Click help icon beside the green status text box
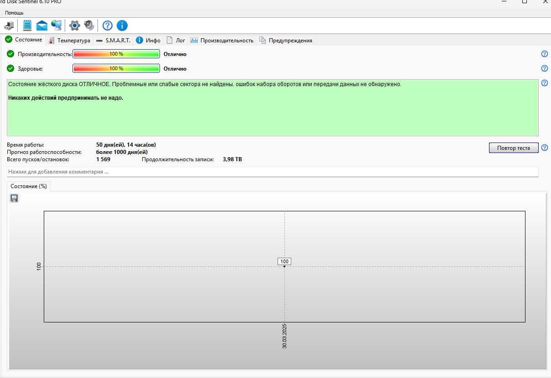 (544, 83)
